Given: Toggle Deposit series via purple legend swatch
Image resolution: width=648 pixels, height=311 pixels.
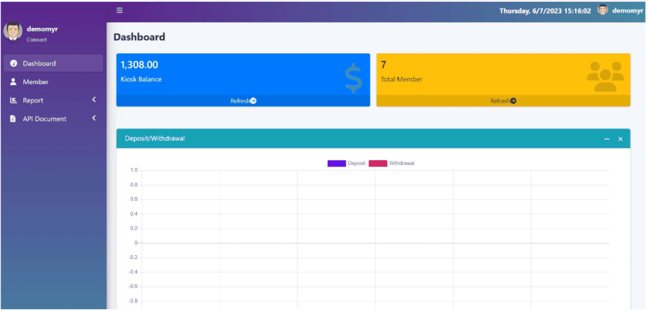Looking at the screenshot, I should pos(336,163).
